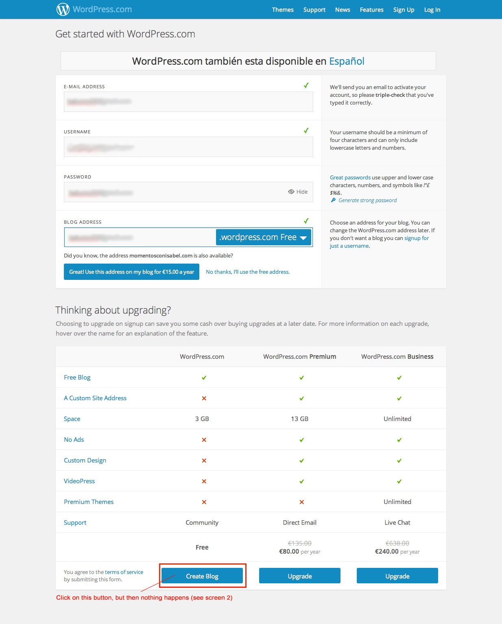Click the Premium column red X for Premium Themes

[302, 502]
